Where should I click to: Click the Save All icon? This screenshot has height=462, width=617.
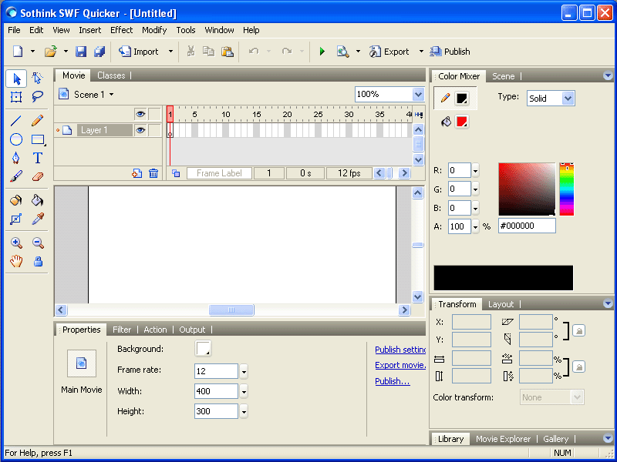tap(99, 52)
